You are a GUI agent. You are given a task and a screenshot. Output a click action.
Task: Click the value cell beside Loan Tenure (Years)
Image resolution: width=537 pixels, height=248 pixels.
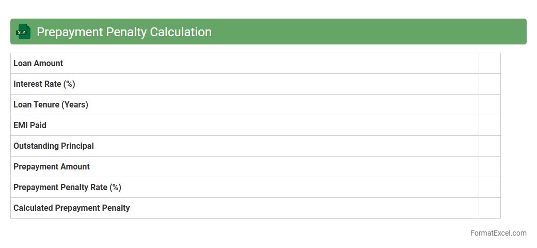[x=489, y=104]
